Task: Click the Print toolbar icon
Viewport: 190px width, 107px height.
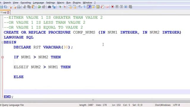Action: point(19,7)
